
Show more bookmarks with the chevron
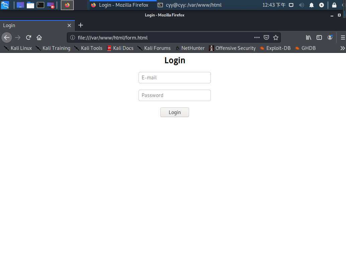[342, 48]
